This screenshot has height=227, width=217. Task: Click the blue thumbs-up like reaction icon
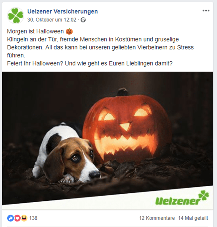[10, 218]
